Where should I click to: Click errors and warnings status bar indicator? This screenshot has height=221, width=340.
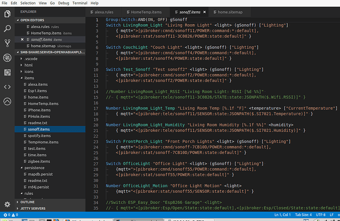(11, 215)
